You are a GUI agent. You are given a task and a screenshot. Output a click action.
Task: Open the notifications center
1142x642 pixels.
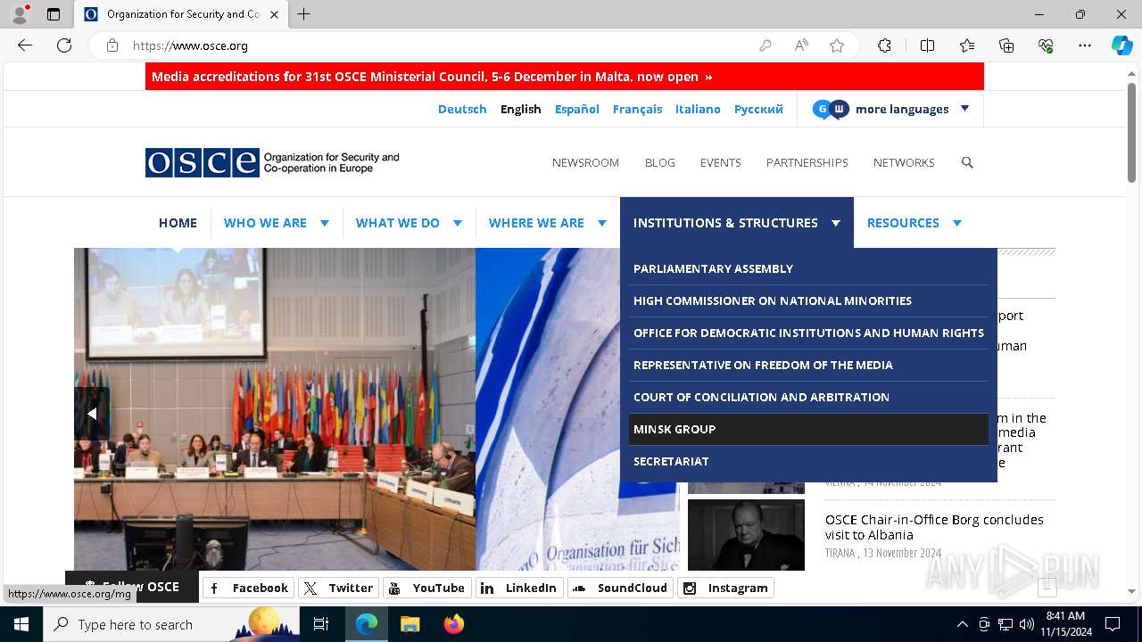pyautogui.click(x=1113, y=624)
